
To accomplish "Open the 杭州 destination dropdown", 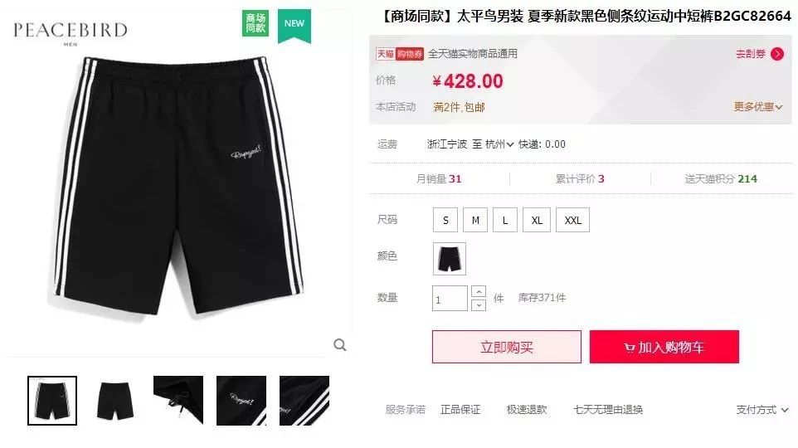I will 499,144.
